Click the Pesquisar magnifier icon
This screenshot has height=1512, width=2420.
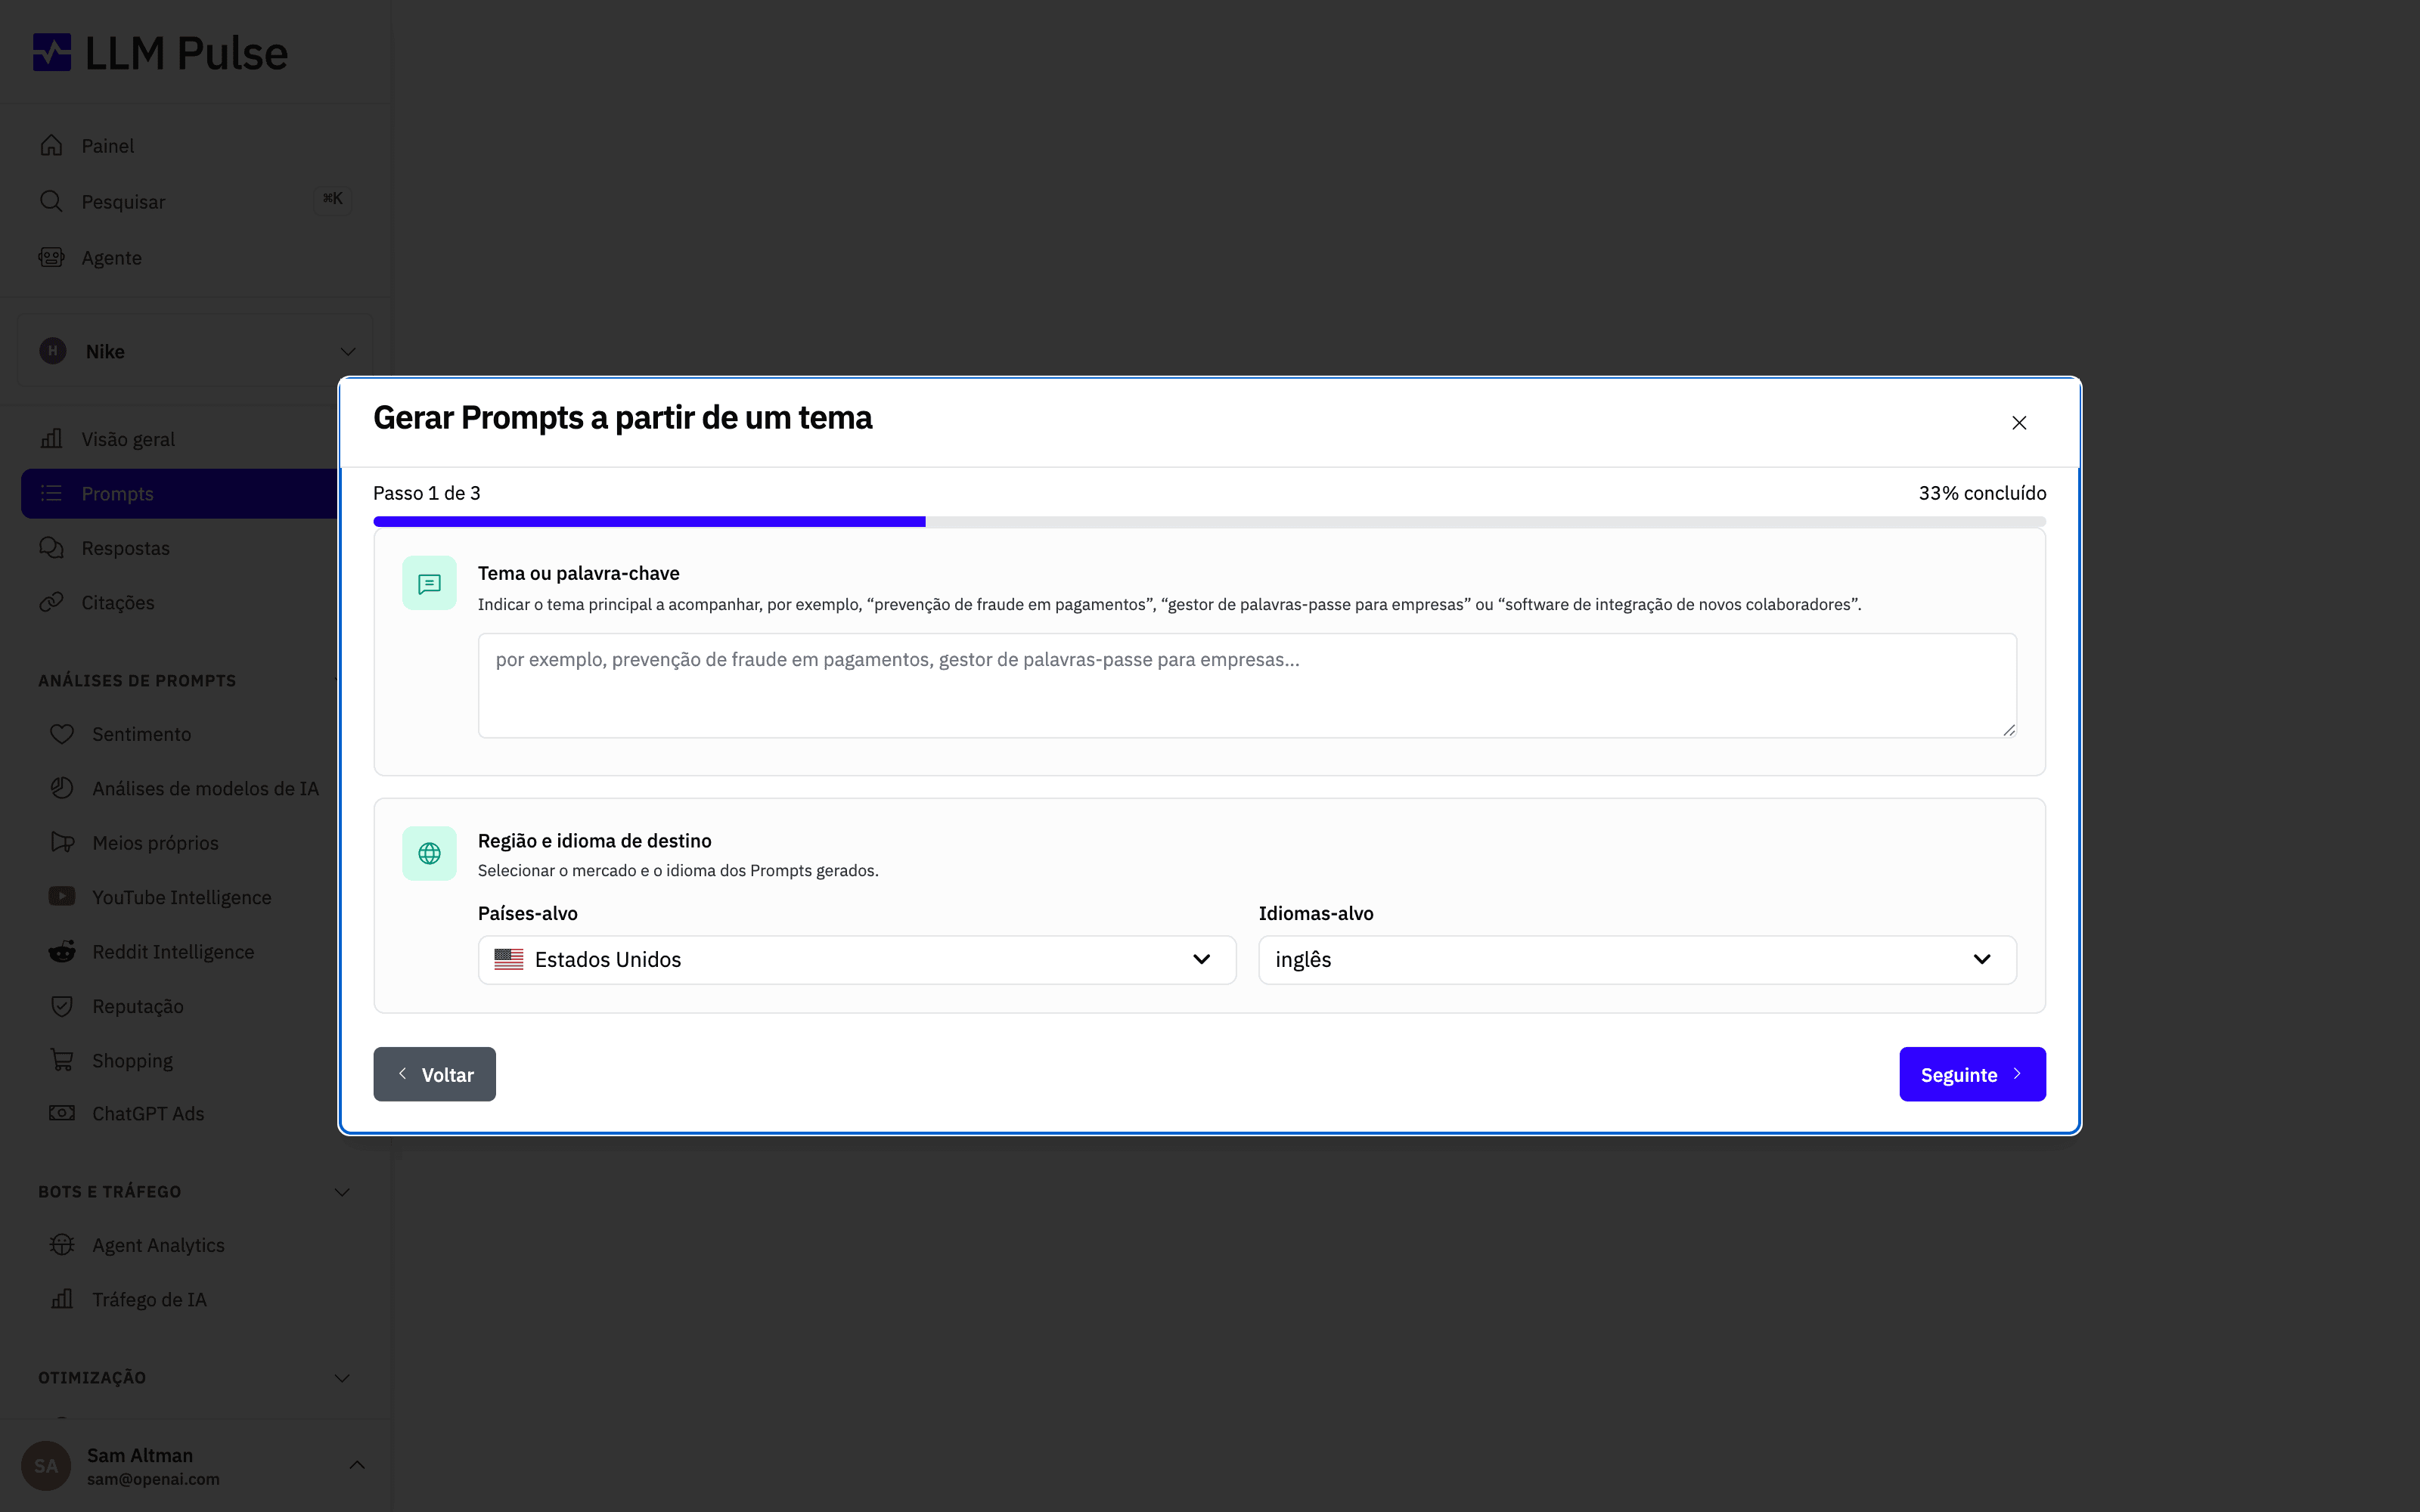pos(51,201)
